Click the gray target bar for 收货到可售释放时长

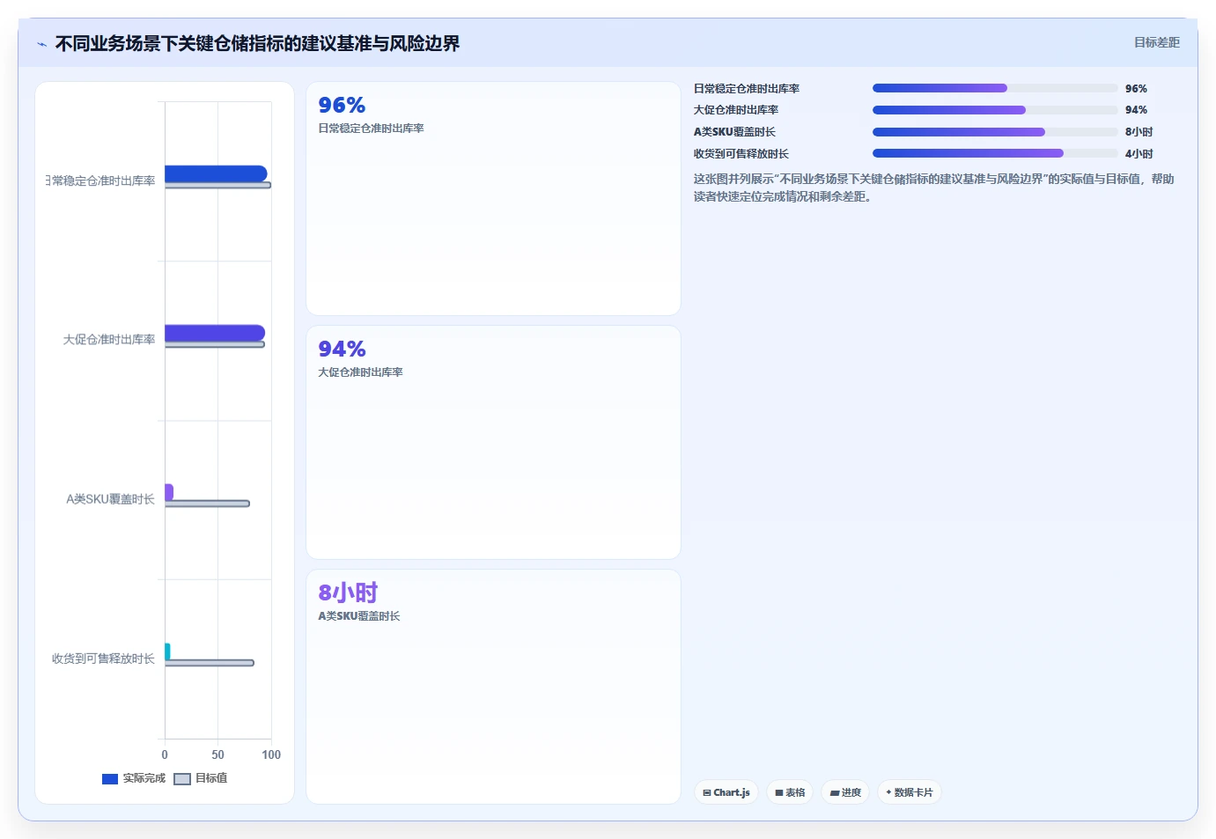coord(210,663)
